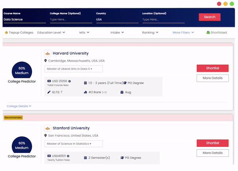
Task: Click the info icon beside USD49511
Action: (68, 156)
